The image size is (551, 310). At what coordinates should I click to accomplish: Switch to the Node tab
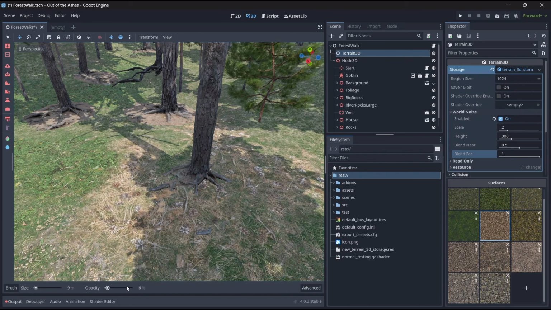[392, 26]
